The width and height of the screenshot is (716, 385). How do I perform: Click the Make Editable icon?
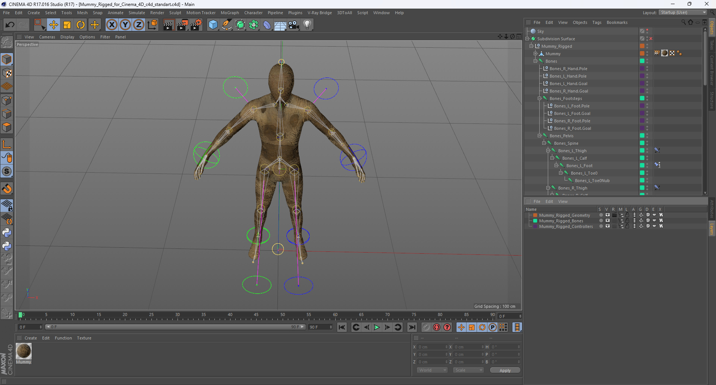(x=7, y=42)
